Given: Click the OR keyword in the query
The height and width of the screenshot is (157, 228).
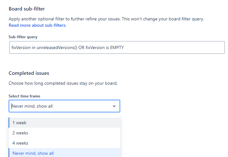Looking at the screenshot, I should click(x=81, y=47).
